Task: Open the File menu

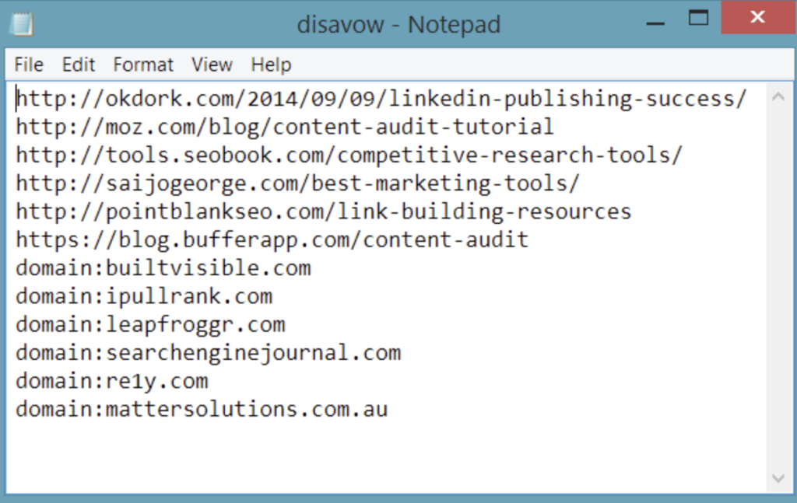Action: (x=29, y=65)
